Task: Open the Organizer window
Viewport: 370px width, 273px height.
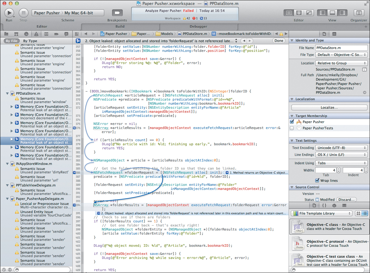Action: pos(359,13)
